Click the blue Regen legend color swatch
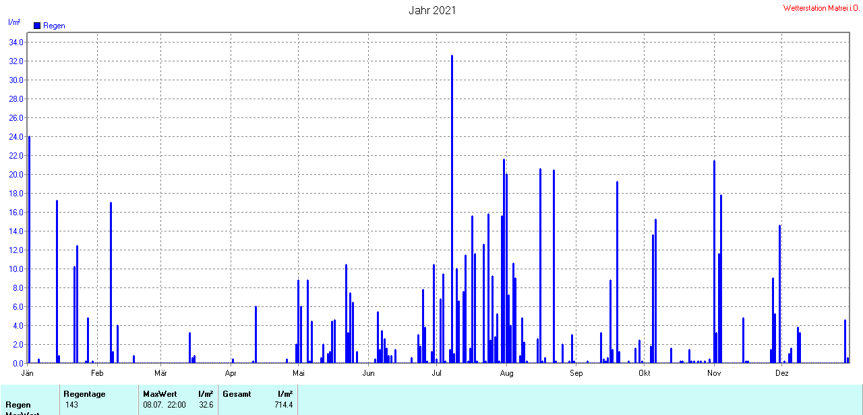863x415 pixels. [37, 26]
